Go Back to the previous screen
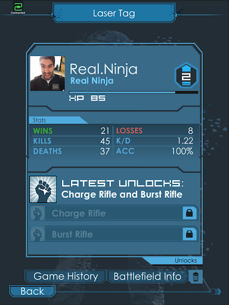Image resolution: width=229 pixels, height=305 pixels. [x=32, y=291]
